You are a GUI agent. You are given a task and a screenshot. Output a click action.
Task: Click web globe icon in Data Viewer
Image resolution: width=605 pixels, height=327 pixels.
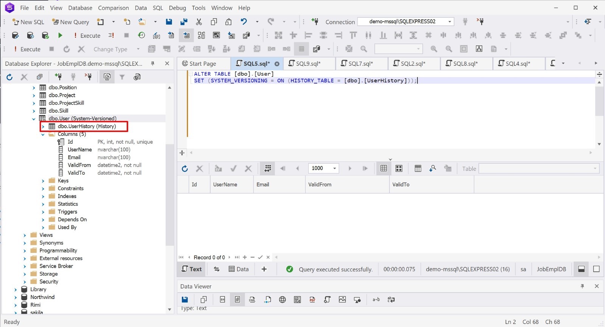[x=282, y=300]
